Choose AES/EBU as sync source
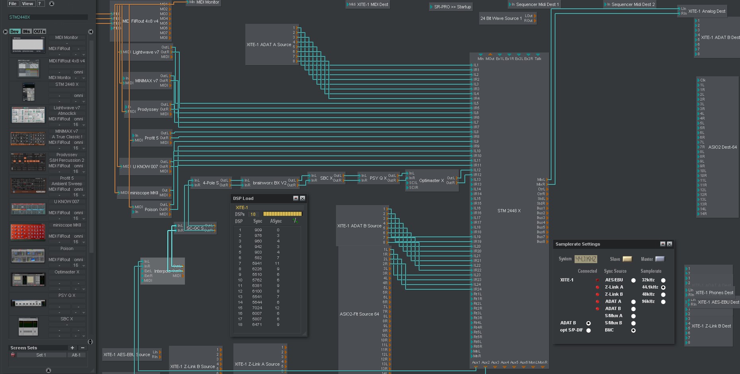Viewport: 740px width, 374px height. click(633, 280)
